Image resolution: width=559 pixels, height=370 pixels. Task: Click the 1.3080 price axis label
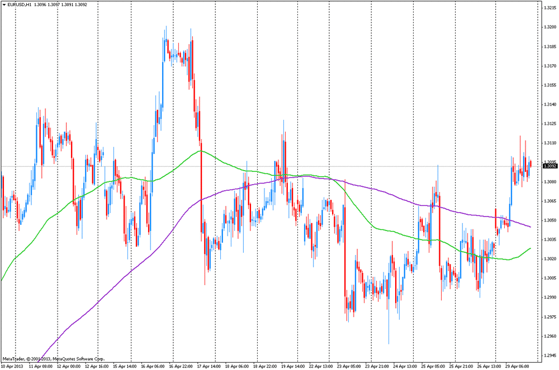(550, 182)
